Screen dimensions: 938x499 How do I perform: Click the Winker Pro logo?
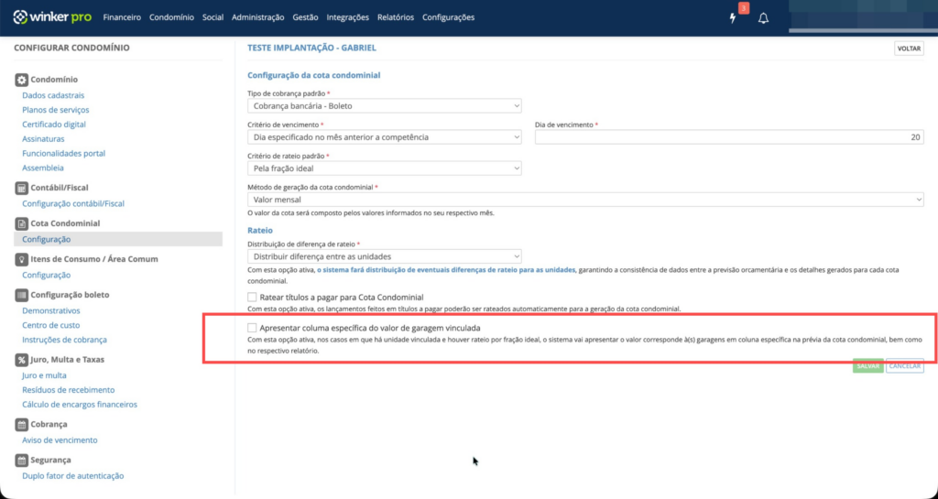pos(51,17)
